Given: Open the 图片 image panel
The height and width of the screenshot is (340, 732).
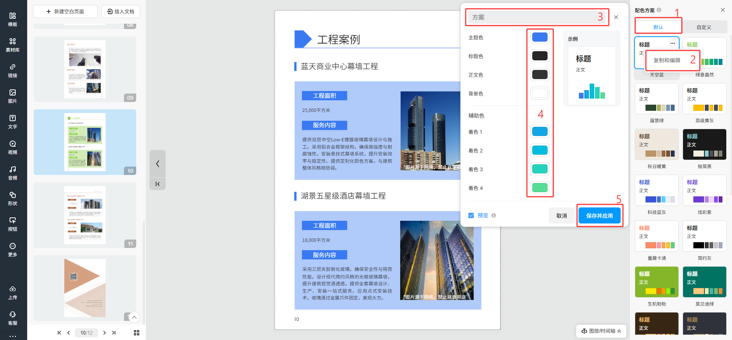Looking at the screenshot, I should [13, 96].
